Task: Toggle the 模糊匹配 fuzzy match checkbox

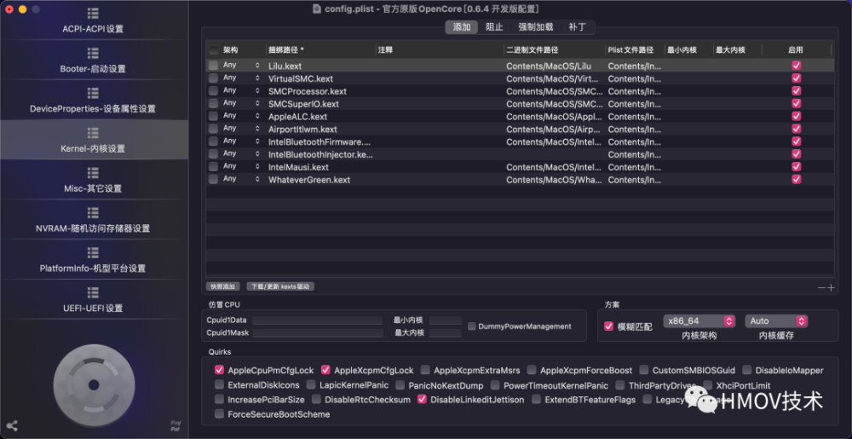Action: (x=608, y=326)
